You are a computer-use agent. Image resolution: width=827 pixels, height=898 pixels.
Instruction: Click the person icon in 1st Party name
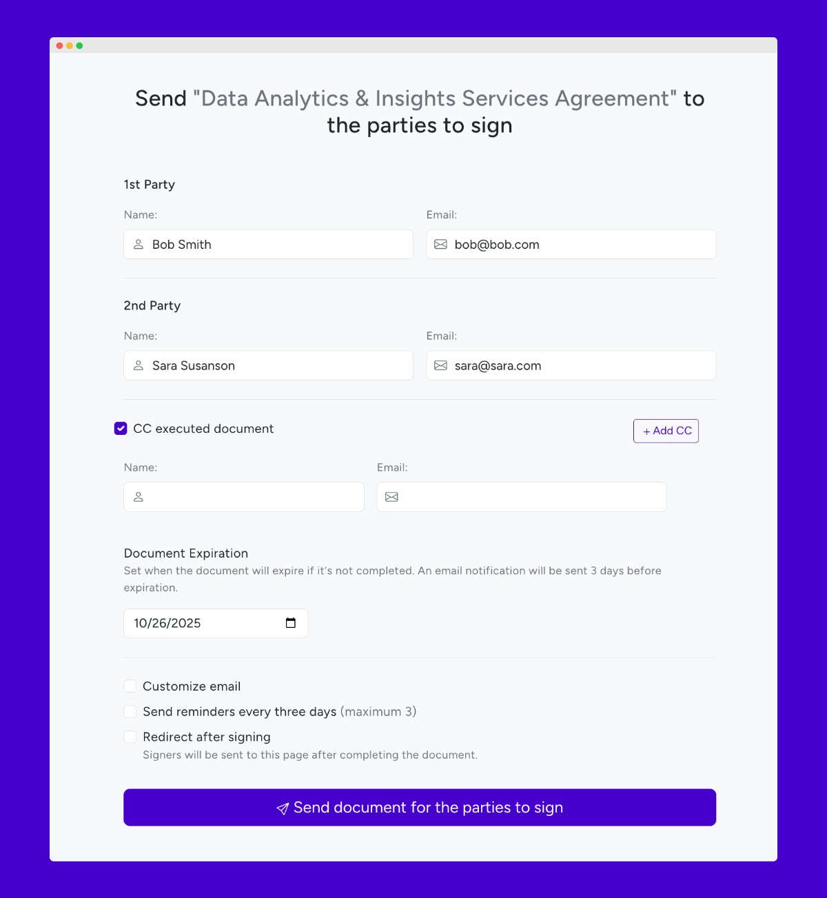click(x=139, y=245)
